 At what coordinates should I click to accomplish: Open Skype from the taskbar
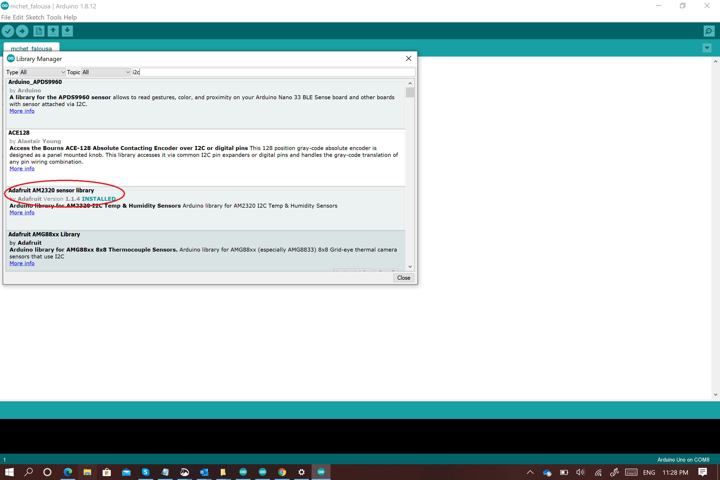pos(146,472)
